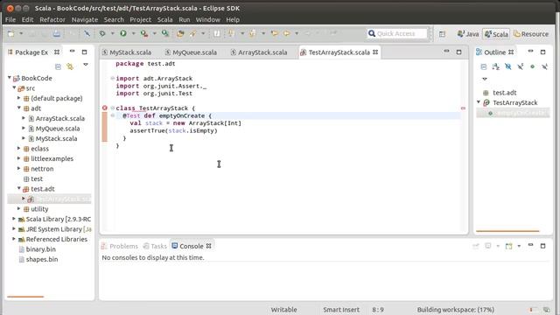Click the Quick Access search field

[396, 33]
